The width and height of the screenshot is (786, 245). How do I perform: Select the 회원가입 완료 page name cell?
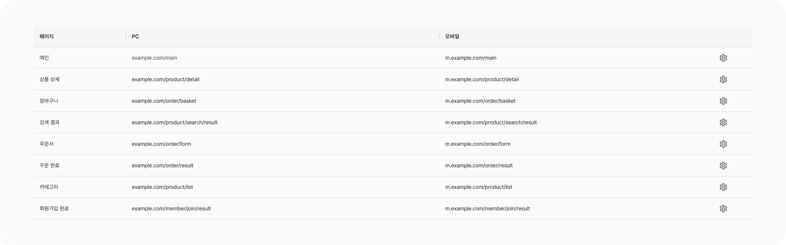[x=54, y=209]
